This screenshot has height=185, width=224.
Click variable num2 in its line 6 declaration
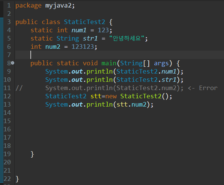pos(53,47)
